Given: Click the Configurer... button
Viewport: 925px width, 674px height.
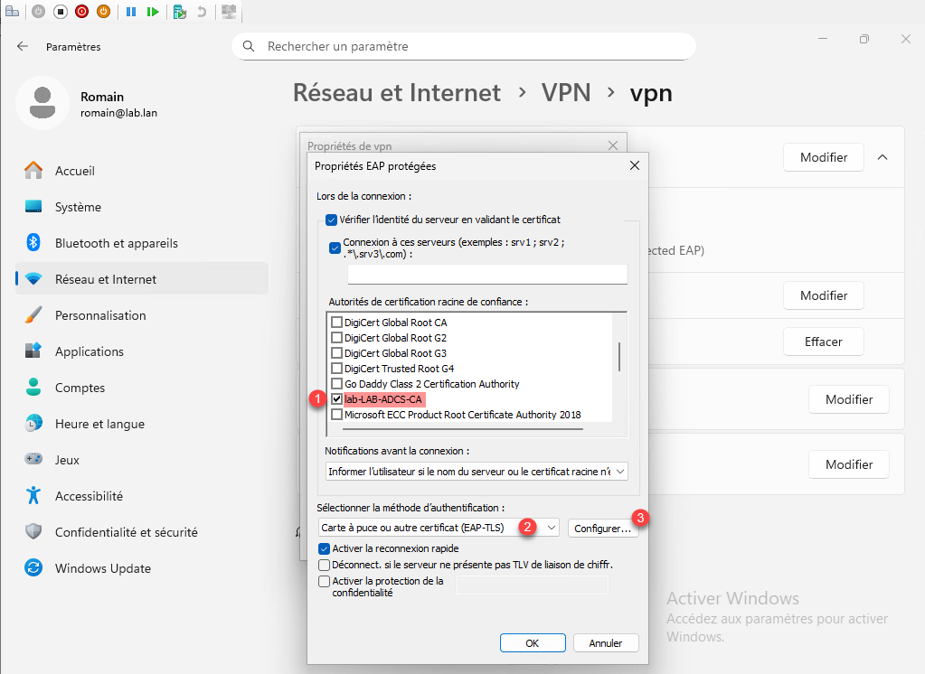Looking at the screenshot, I should 603,529.
